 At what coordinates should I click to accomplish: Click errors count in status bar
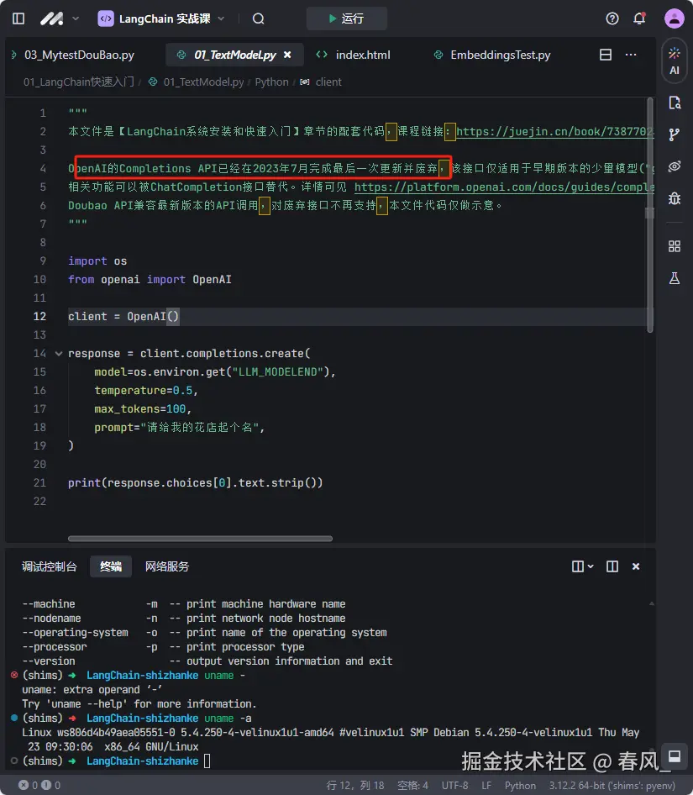28,786
